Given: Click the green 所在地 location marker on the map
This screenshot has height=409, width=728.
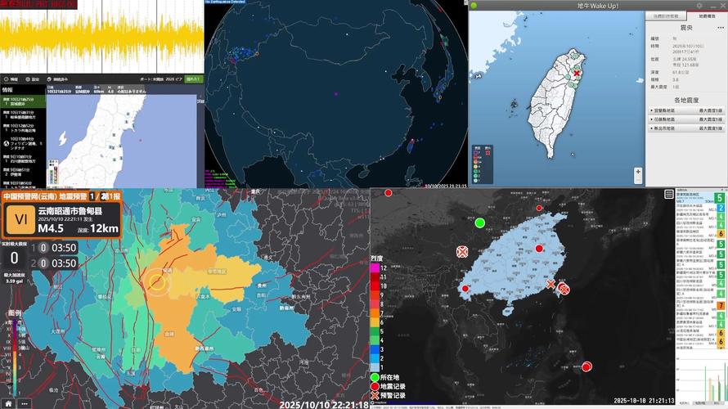Looking at the screenshot, I should point(480,222).
